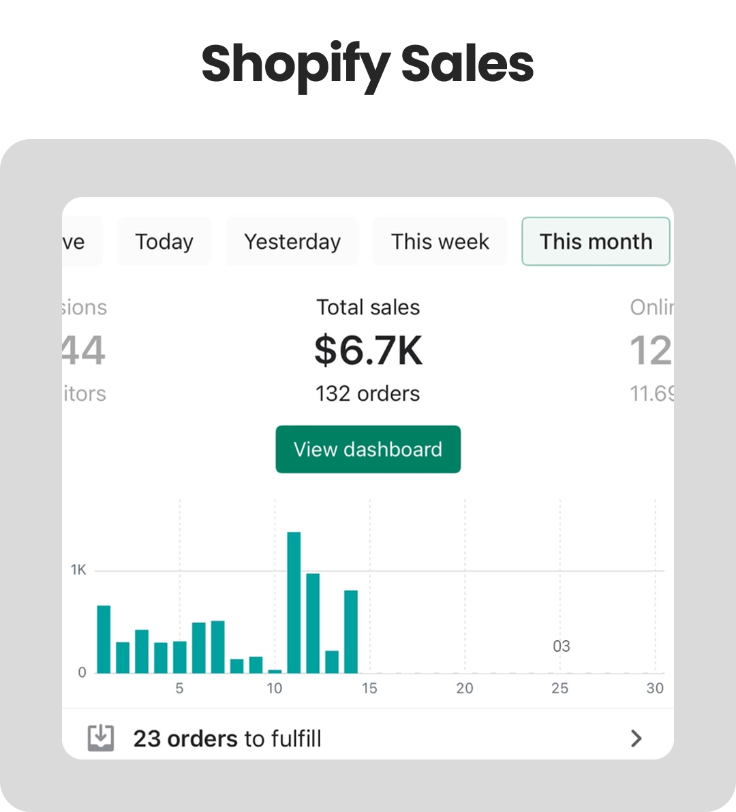
Task: Click the orders inbox download icon
Action: pos(101,738)
